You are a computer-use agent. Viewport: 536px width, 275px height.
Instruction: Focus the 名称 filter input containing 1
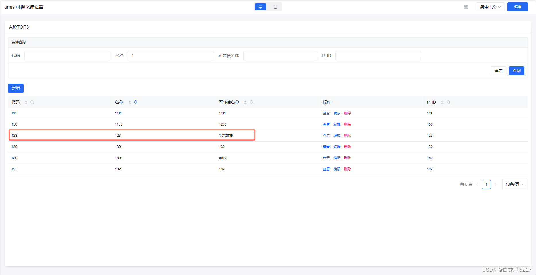click(x=171, y=56)
